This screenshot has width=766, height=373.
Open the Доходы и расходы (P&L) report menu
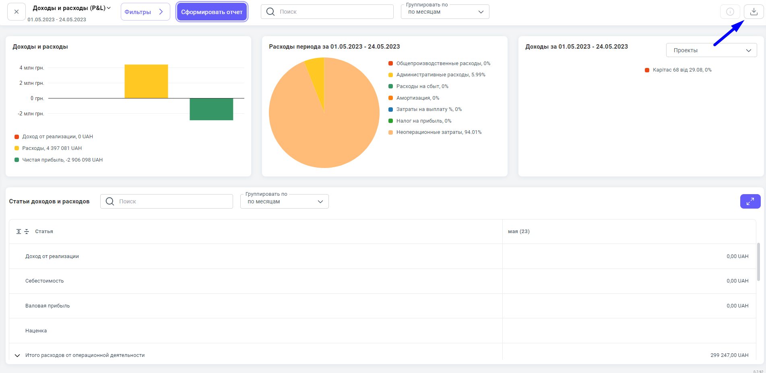coord(72,8)
